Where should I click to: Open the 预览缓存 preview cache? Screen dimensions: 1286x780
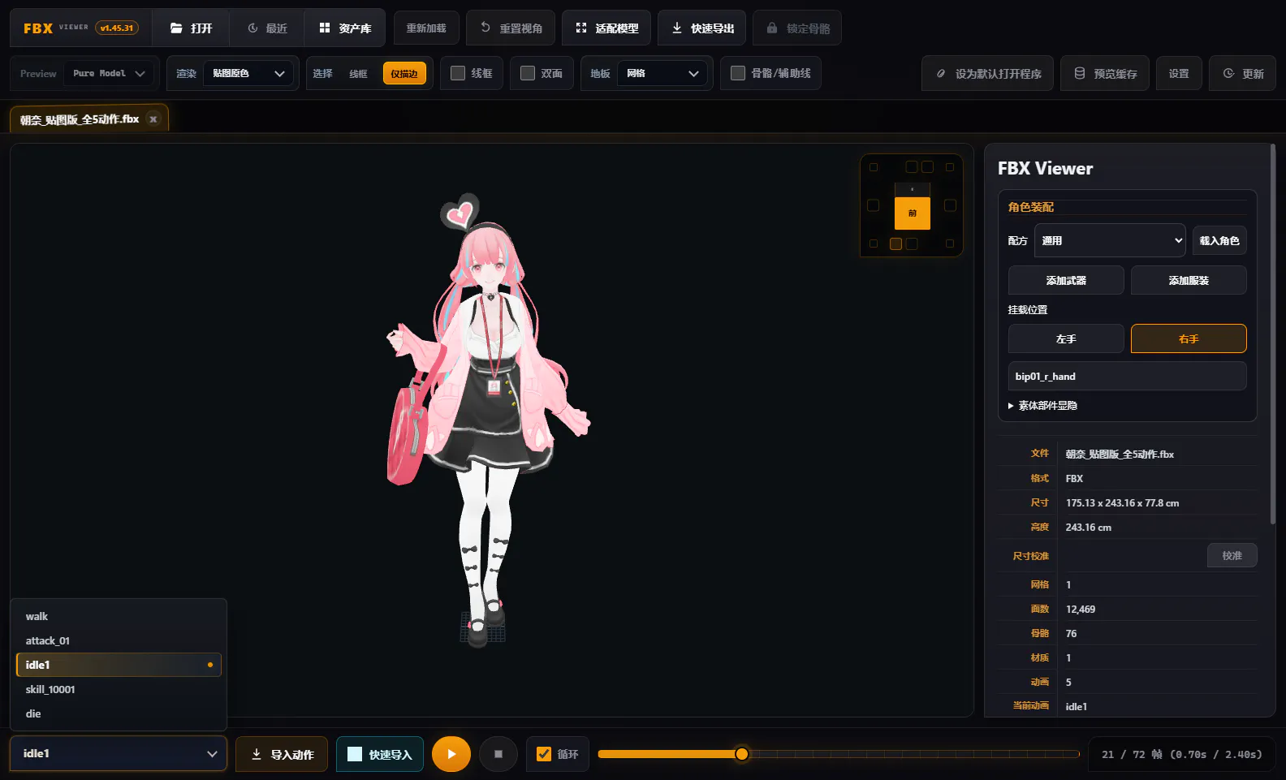click(1105, 74)
